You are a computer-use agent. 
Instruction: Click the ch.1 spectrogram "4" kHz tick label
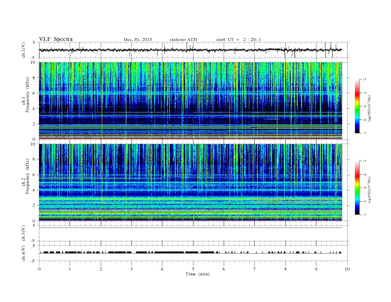point(35,109)
